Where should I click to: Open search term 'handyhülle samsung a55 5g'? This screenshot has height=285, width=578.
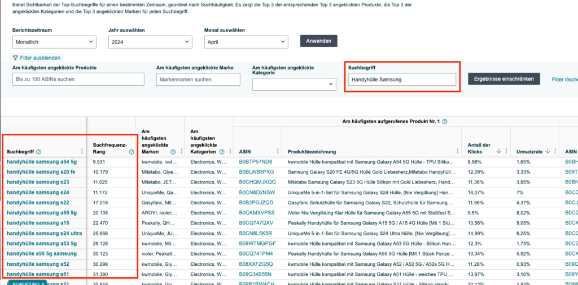(42, 213)
